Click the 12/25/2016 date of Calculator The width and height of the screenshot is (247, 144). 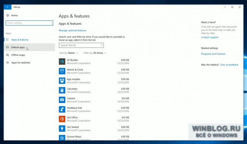(123, 92)
